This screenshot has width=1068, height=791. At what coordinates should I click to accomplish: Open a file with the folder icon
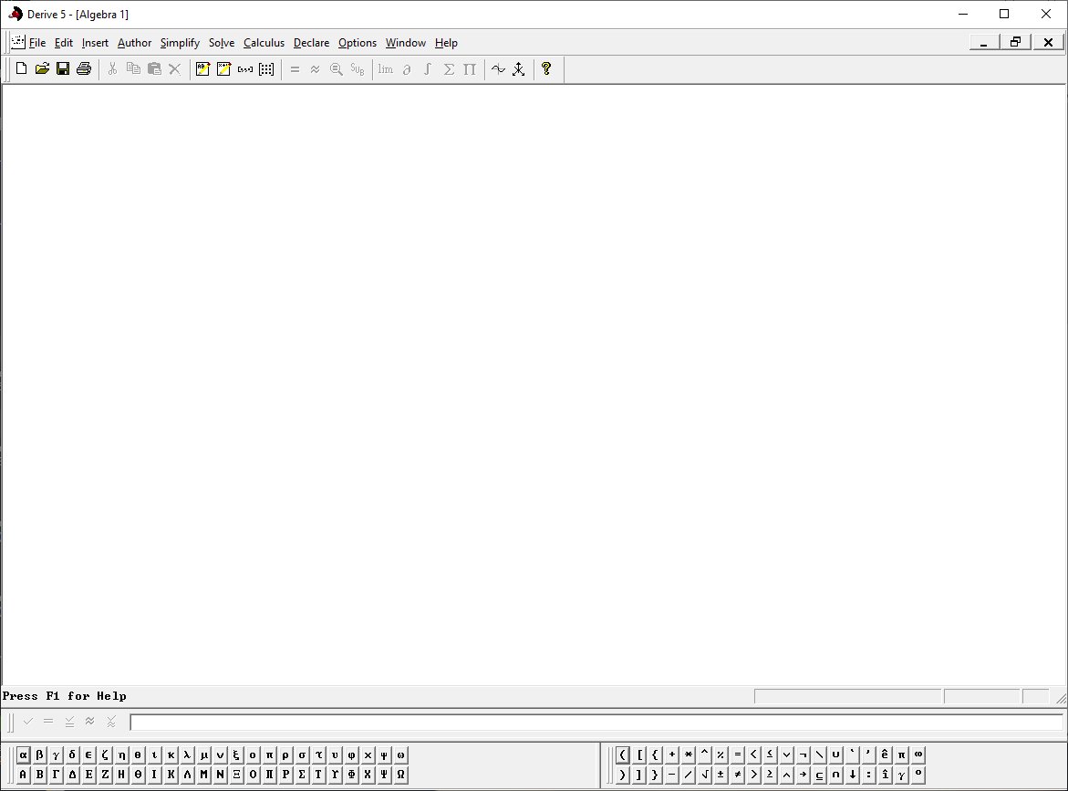[x=42, y=68]
